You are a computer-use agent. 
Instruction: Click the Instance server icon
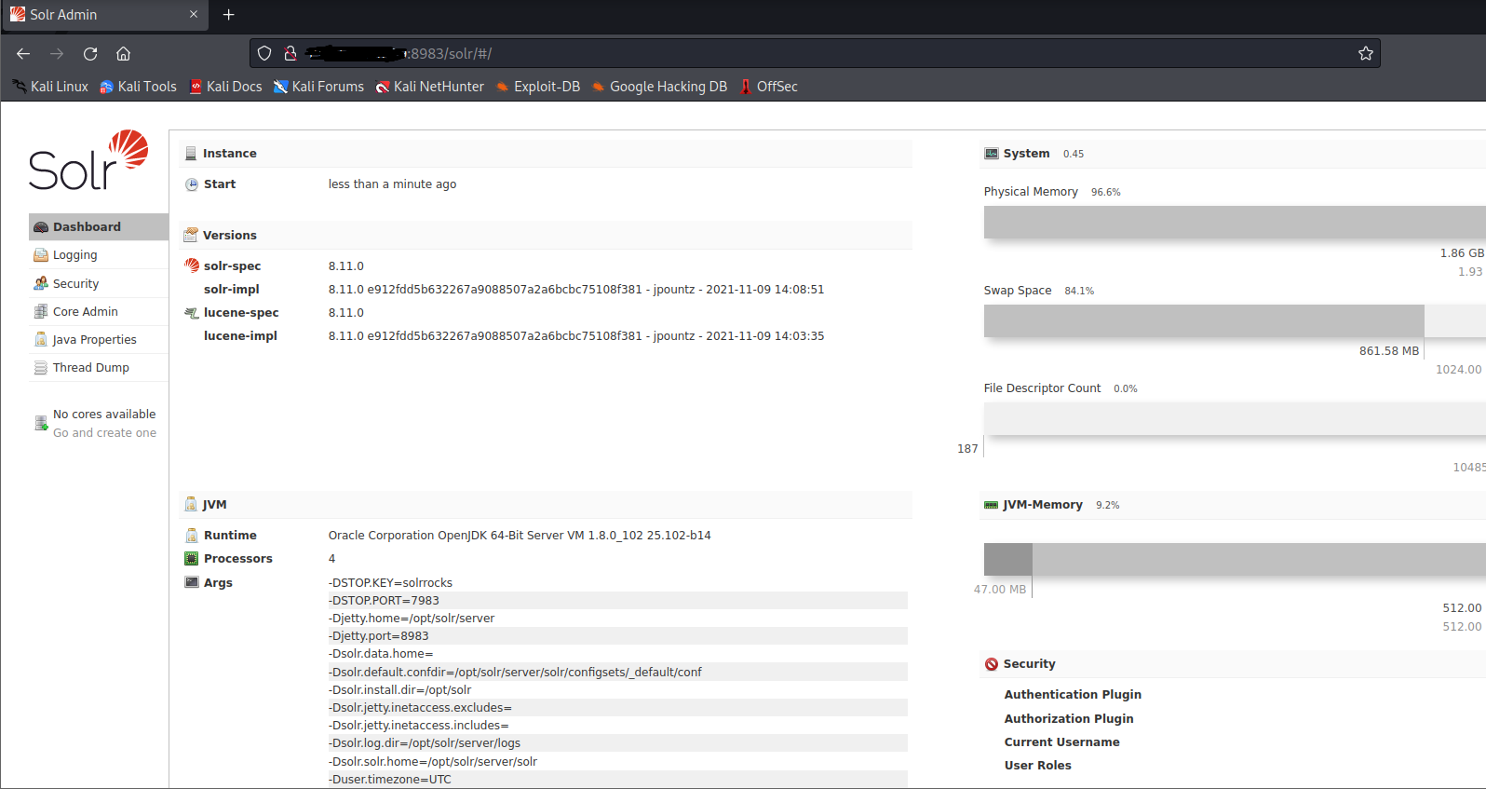(191, 154)
